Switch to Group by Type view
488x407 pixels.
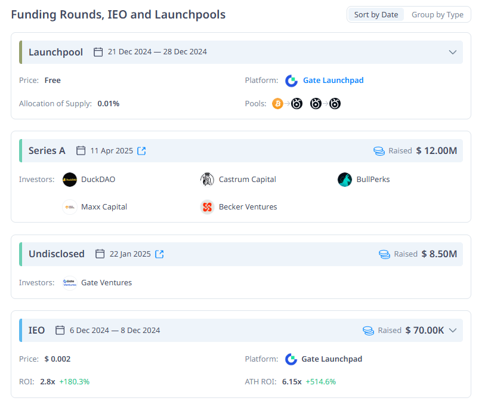point(437,14)
